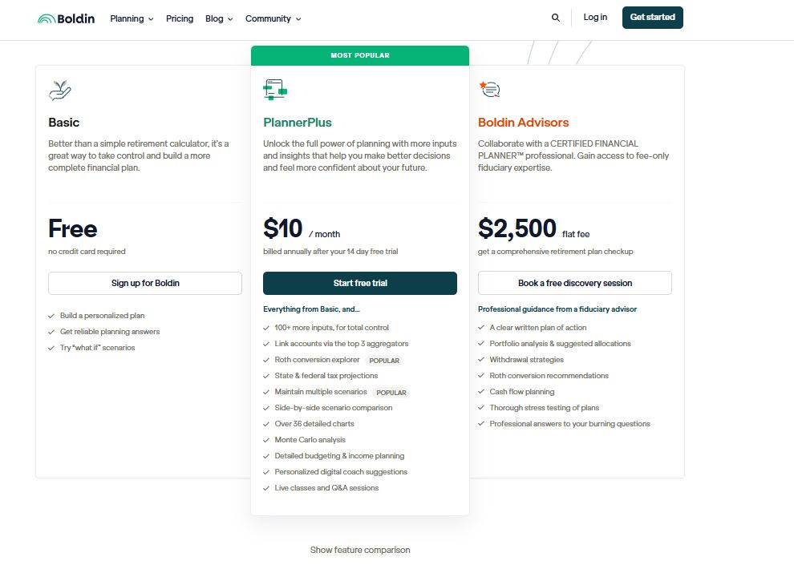Click the Basic plan plant-in-hand icon

click(60, 90)
